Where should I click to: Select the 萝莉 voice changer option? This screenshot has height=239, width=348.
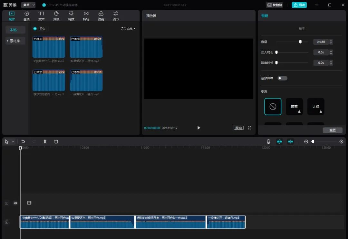[x=294, y=107]
